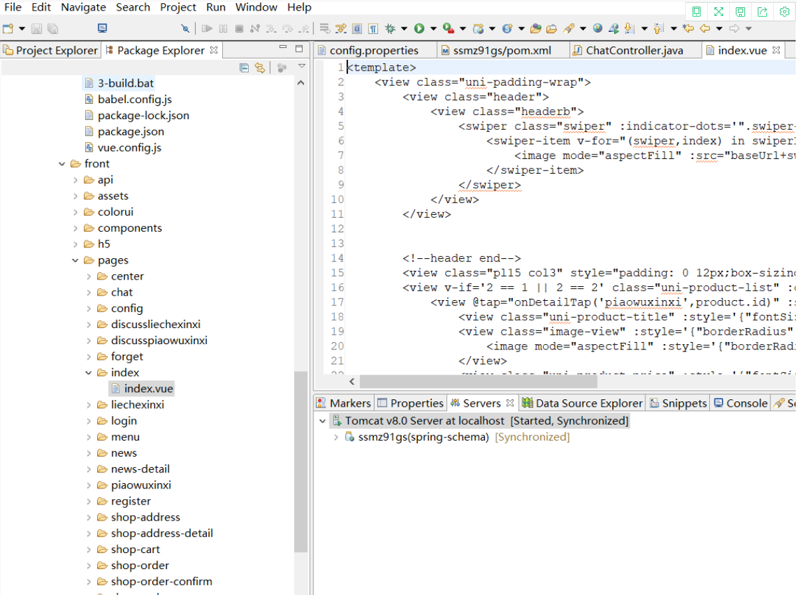Click the Previous Annotation icon

659,29
